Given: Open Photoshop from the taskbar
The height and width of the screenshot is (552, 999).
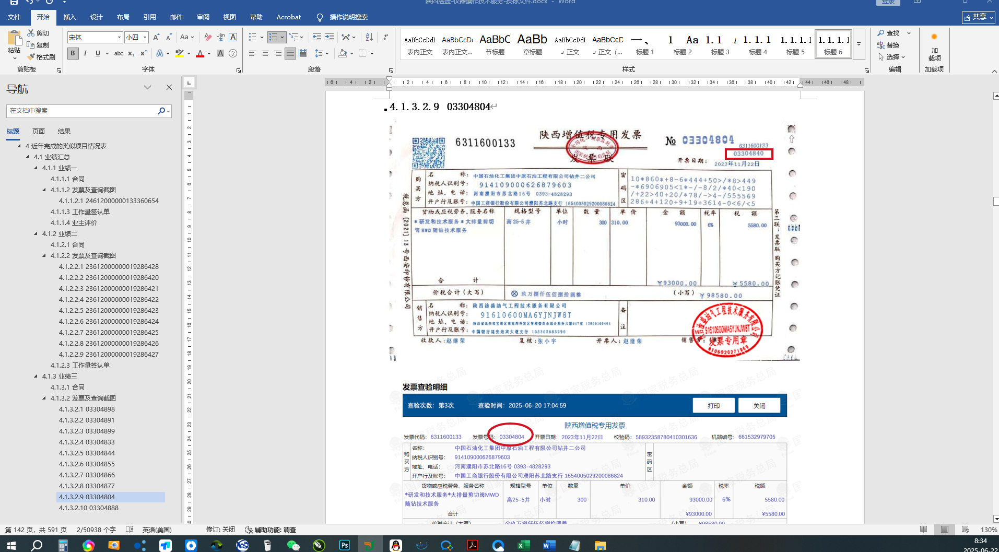Looking at the screenshot, I should (x=345, y=545).
